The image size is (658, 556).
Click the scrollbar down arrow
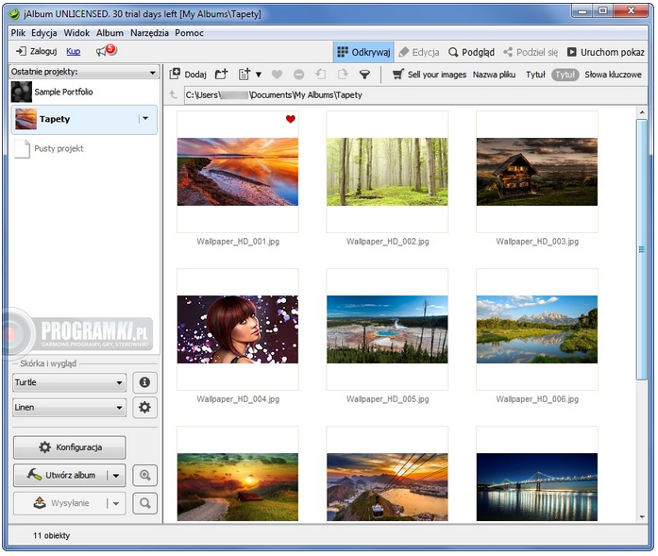pyautogui.click(x=642, y=517)
